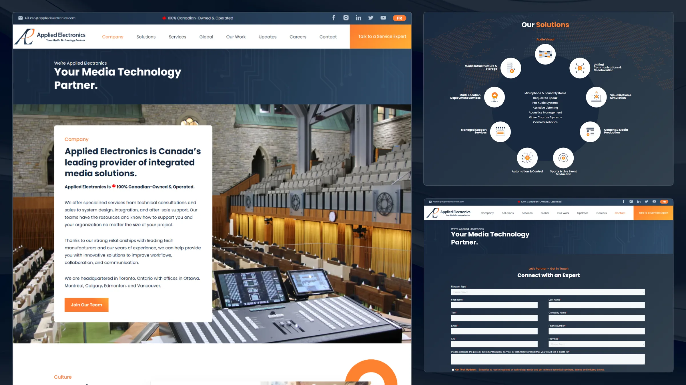The width and height of the screenshot is (686, 385).
Task: Open the Province dropdown
Action: coord(597,344)
